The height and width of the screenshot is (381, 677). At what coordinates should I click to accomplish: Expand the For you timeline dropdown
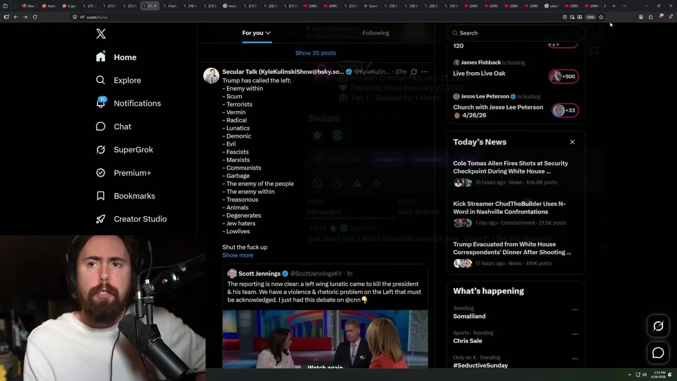tap(257, 33)
